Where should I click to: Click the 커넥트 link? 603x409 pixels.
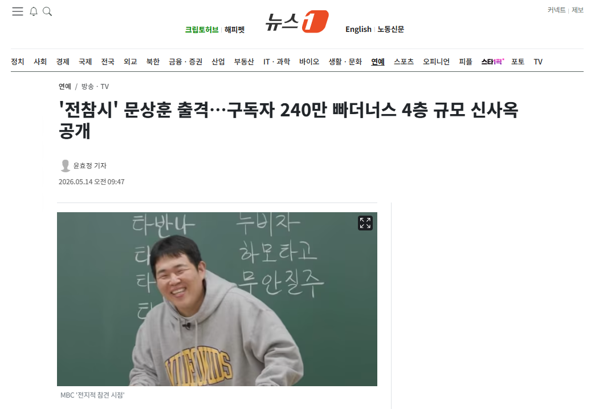556,10
